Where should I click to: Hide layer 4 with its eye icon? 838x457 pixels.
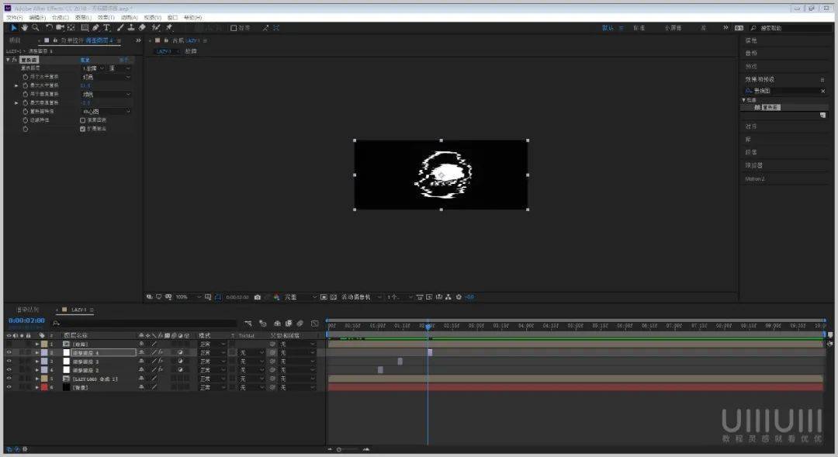click(x=9, y=370)
